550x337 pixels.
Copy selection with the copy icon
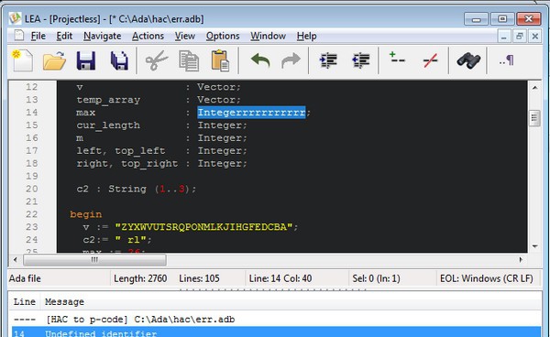(x=189, y=60)
